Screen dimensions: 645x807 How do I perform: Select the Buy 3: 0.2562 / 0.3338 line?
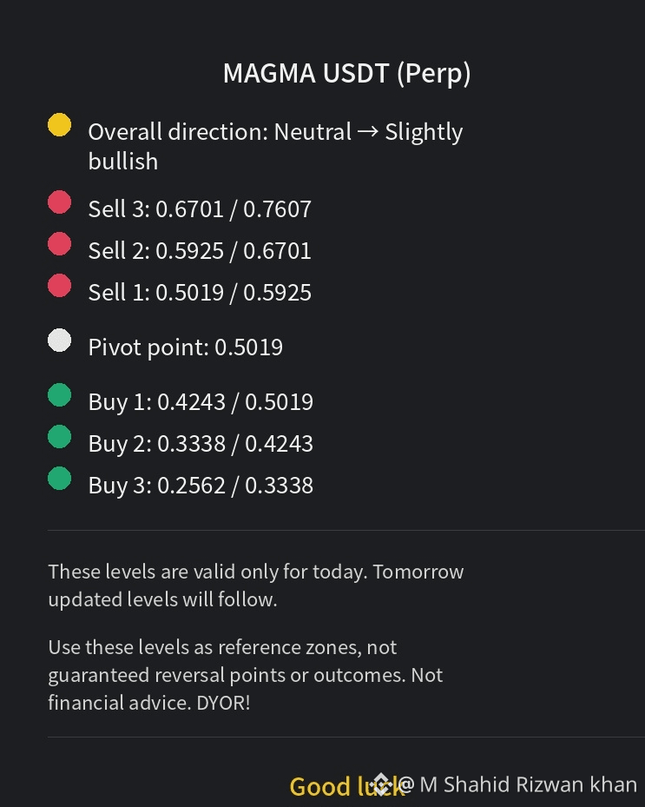[201, 486]
